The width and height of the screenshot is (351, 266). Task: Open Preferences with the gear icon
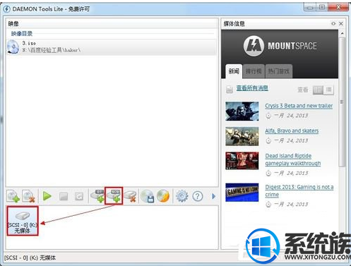coord(182,196)
